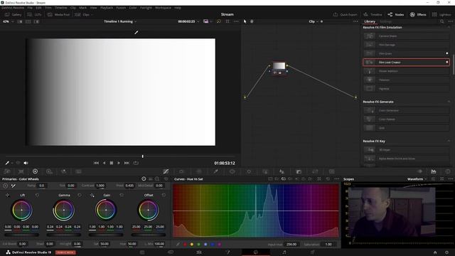455x256 pixels.
Task: Click the Contrast value field
Action: [x=100, y=186]
